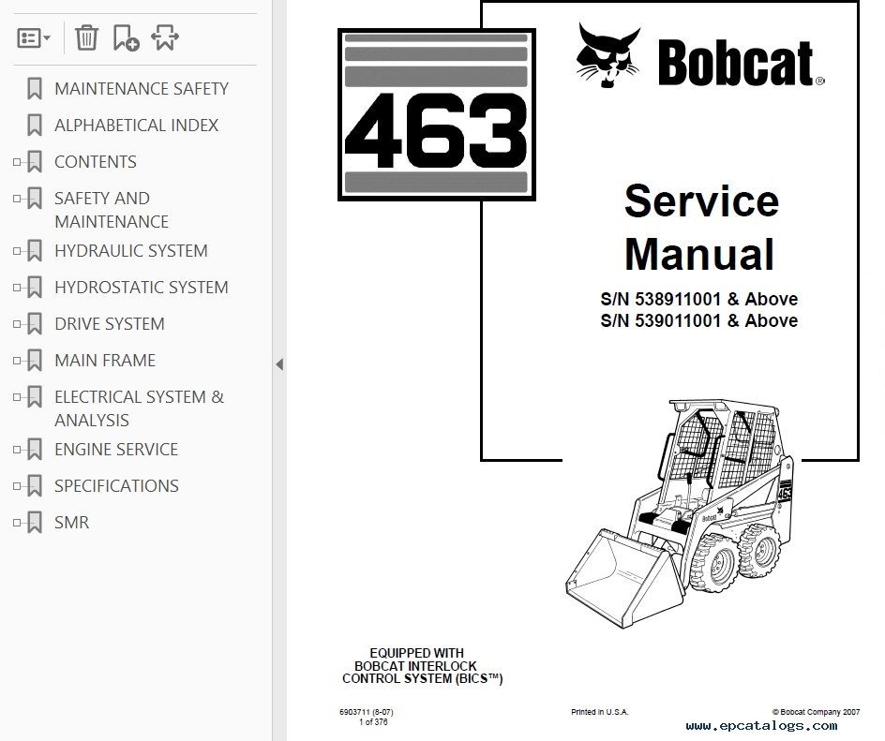Collapse bookmarks panel using the divider arrow
The image size is (885, 741).
278,364
